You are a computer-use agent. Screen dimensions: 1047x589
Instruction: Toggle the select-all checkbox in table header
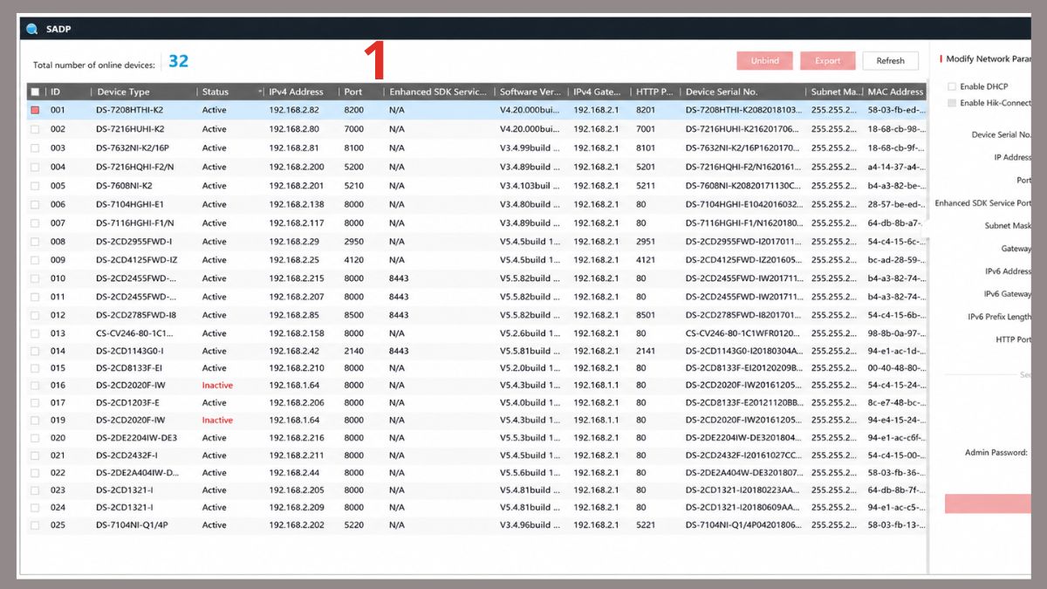coord(35,92)
